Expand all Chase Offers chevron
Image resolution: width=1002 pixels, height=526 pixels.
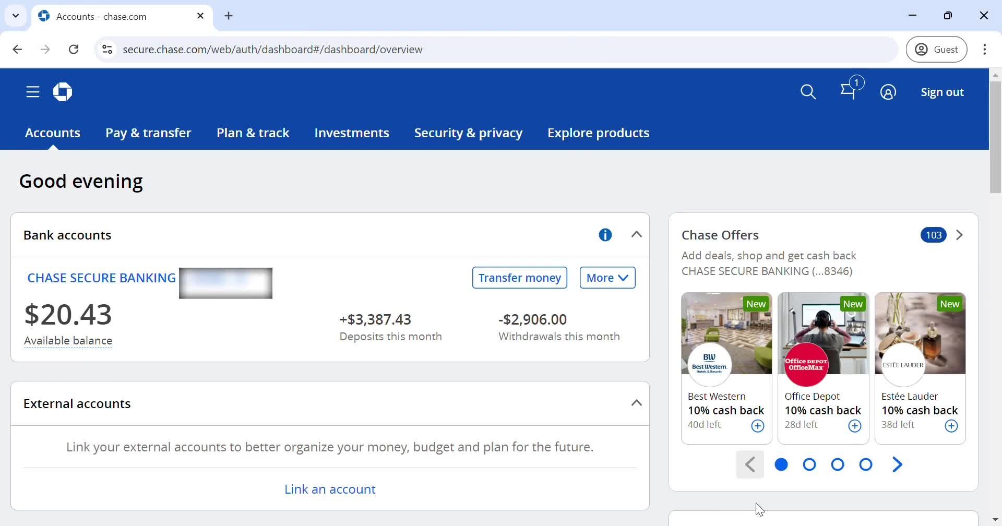point(959,235)
